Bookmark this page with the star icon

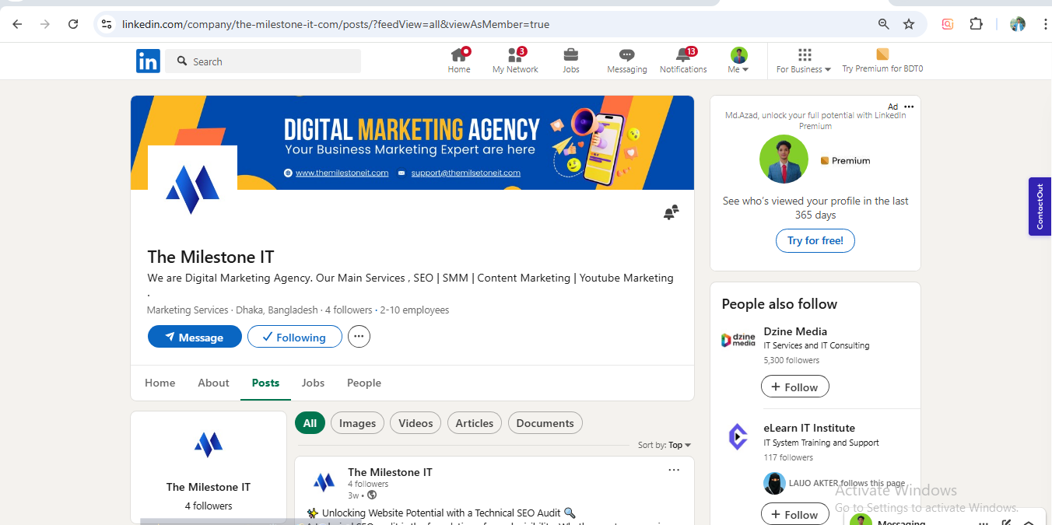[909, 24]
